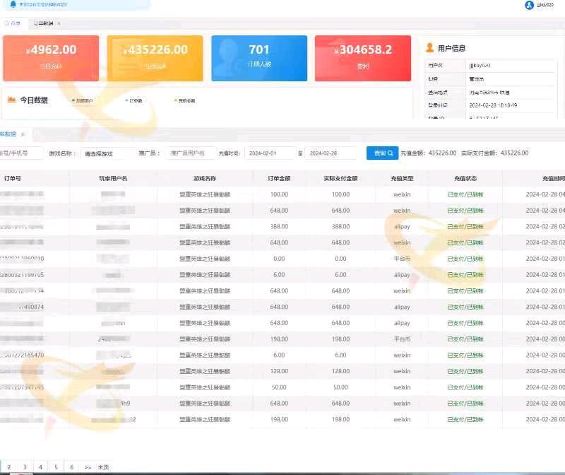Open the 请选择游戏 game dropdown
Viewport: 565px width, 475px height.
(x=105, y=153)
